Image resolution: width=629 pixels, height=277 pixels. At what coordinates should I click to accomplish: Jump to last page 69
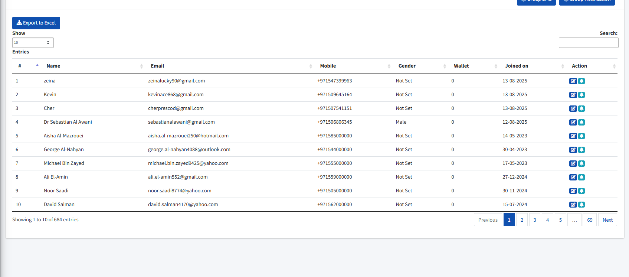click(590, 220)
